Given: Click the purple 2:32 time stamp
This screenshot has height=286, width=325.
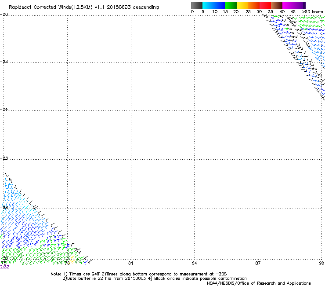Looking at the screenshot, I should coord(4,267).
